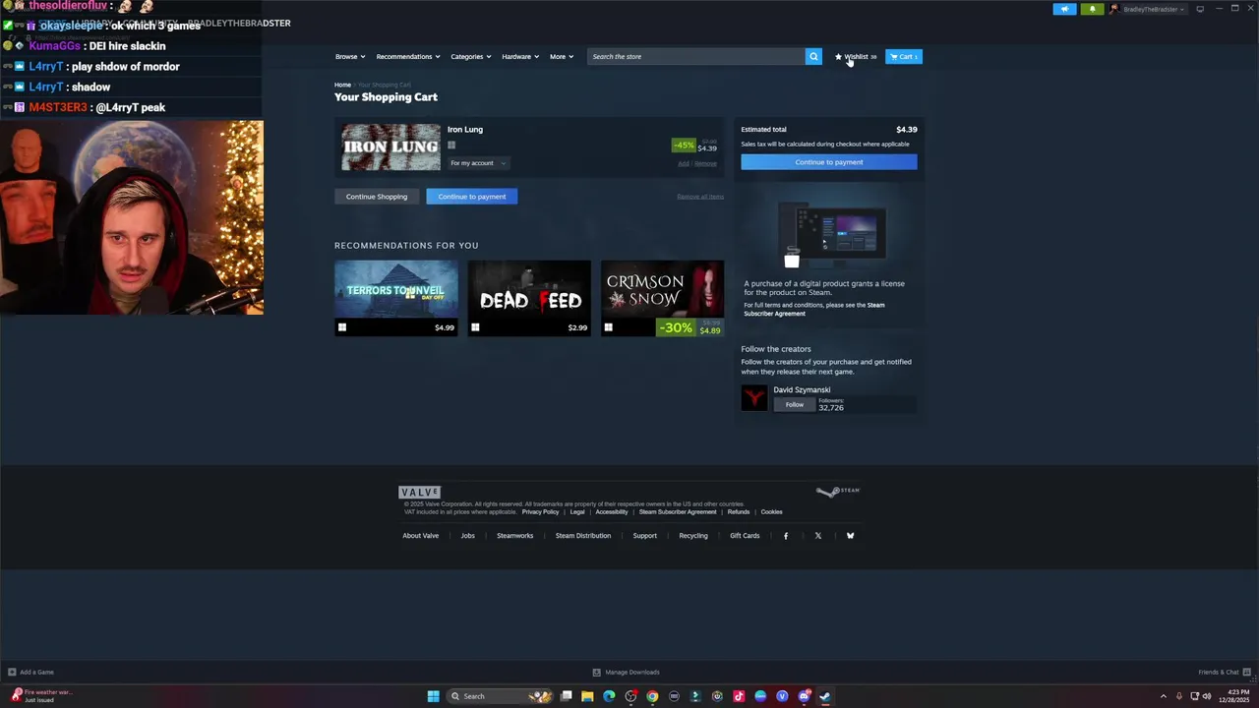Open File Explorer from the taskbar
The height and width of the screenshot is (708, 1259).
(x=587, y=696)
